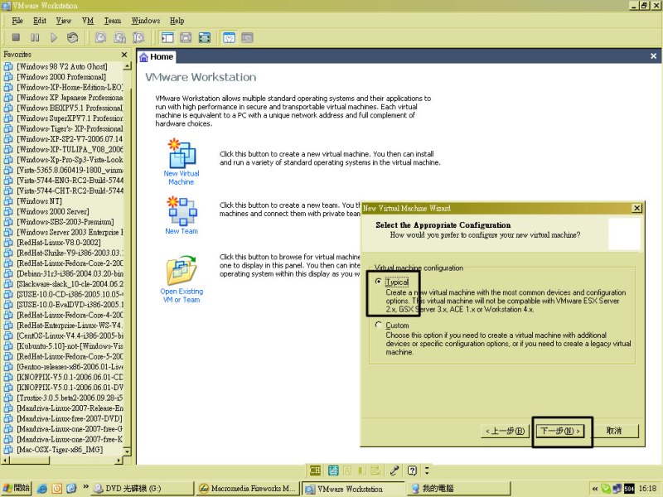Click the New Team icon
The height and width of the screenshot is (497, 663).
point(181,211)
